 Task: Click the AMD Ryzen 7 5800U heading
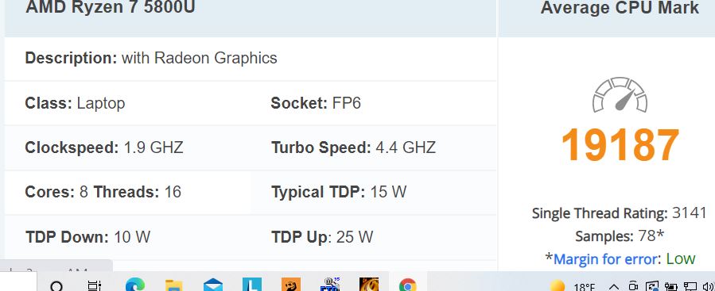point(110,7)
